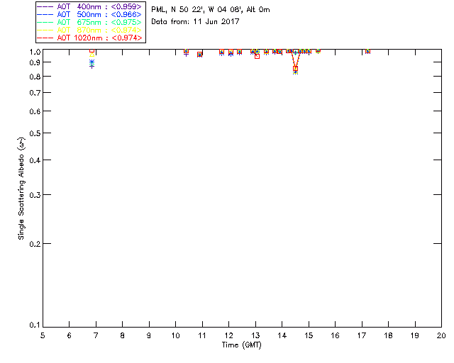Click the 15 x-axis tick label

309,335
